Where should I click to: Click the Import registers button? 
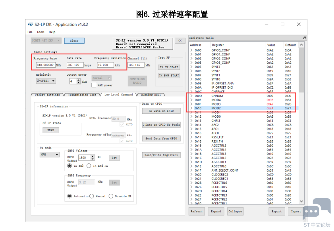point(296,212)
